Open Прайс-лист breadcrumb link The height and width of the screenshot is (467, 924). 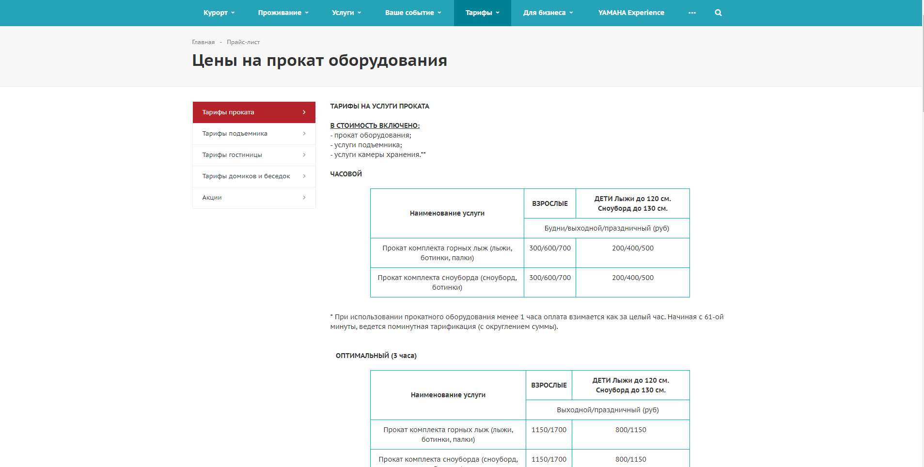[x=243, y=42]
